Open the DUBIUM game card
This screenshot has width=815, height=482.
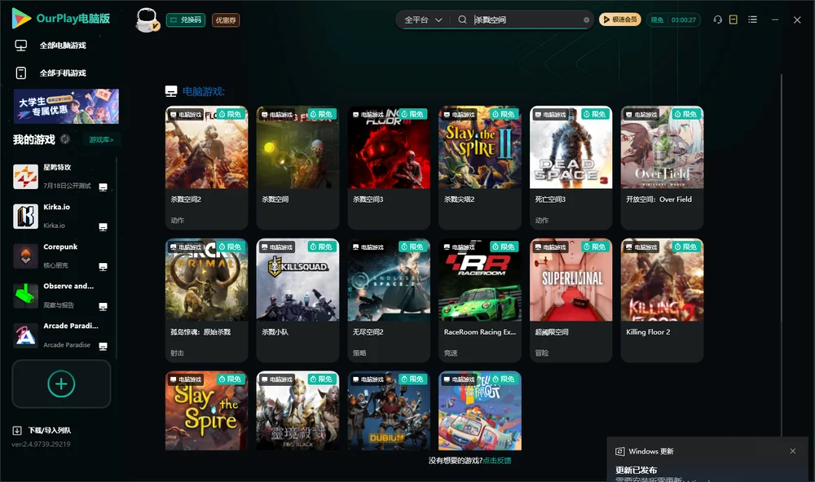(x=389, y=410)
